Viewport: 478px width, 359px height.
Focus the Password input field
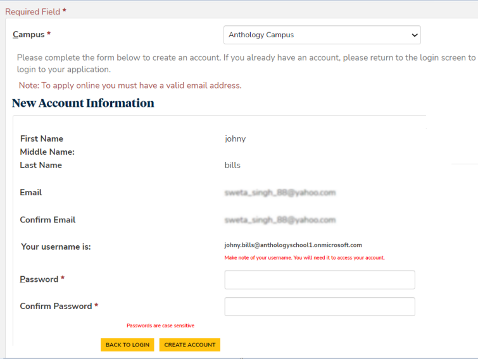point(320,280)
